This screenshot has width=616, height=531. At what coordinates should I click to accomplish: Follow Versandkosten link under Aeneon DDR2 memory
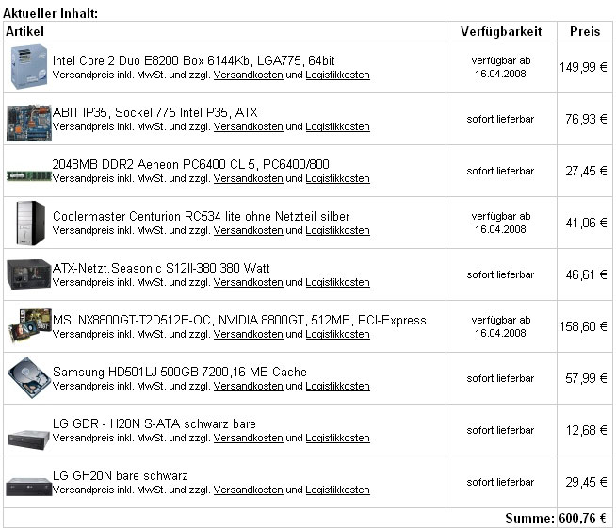[x=249, y=178]
